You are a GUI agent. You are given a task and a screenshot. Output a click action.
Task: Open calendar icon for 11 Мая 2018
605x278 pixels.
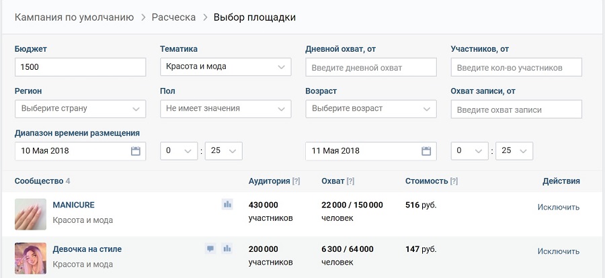coord(426,151)
